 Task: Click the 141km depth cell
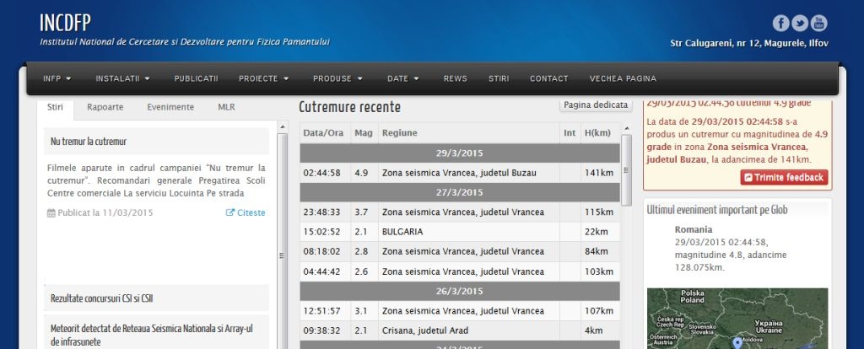pyautogui.click(x=600, y=173)
